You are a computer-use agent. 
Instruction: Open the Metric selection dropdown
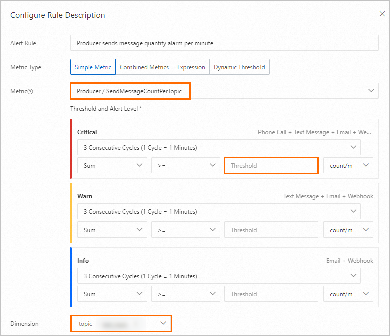224,91
